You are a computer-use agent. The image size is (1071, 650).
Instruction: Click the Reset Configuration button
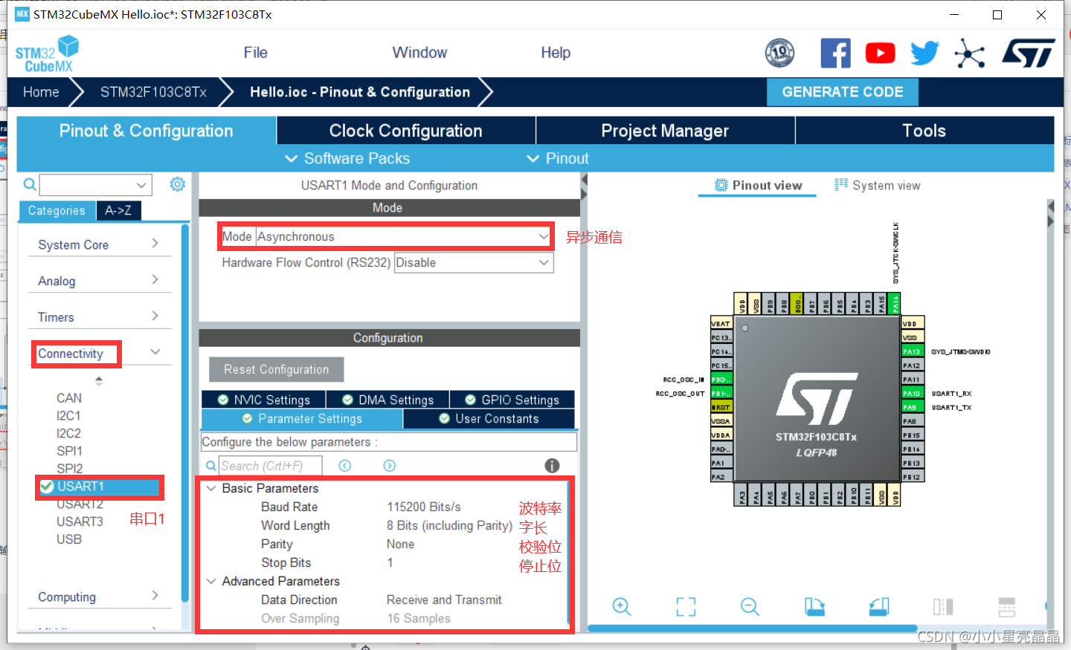[276, 369]
